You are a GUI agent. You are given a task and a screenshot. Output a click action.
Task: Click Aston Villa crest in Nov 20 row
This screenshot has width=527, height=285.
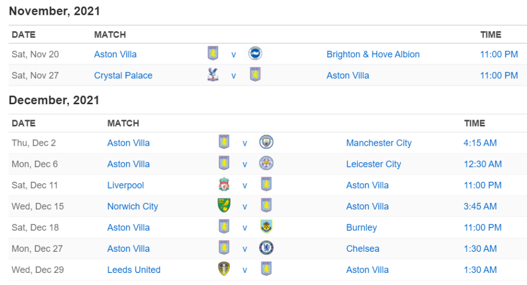[x=213, y=53]
